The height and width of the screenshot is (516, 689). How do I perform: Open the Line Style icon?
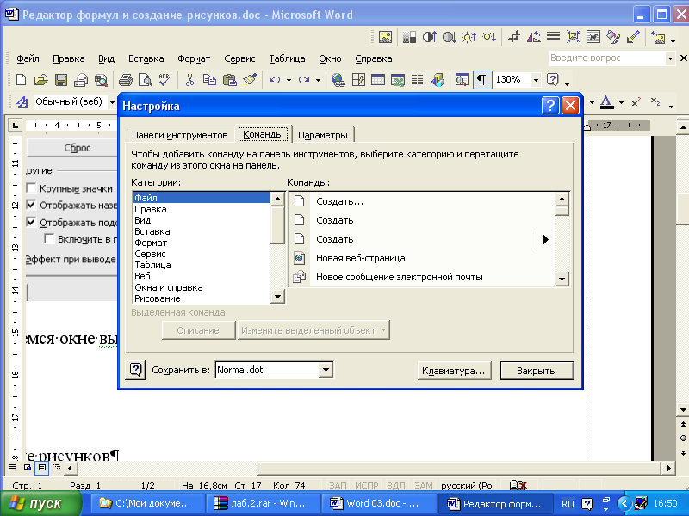point(553,37)
